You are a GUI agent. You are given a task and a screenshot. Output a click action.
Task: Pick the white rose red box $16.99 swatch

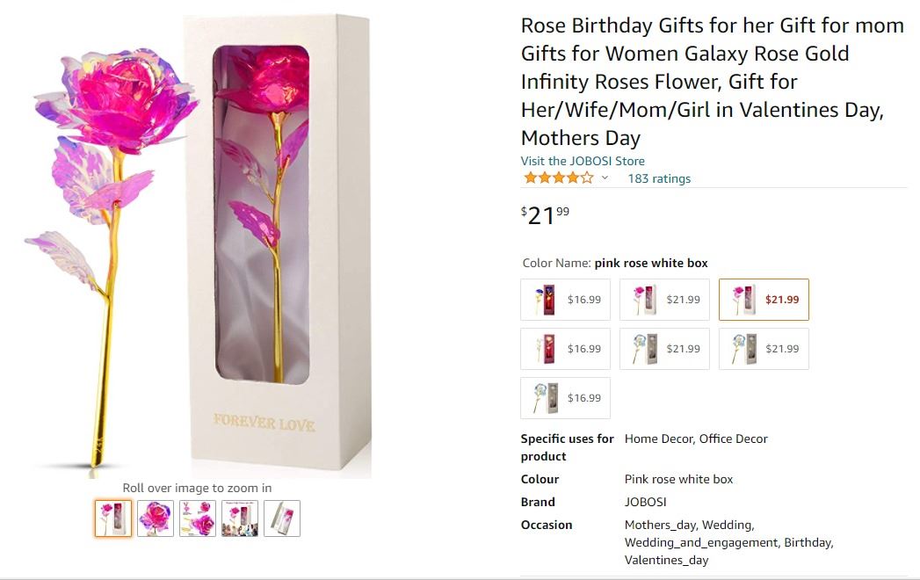[x=566, y=349]
